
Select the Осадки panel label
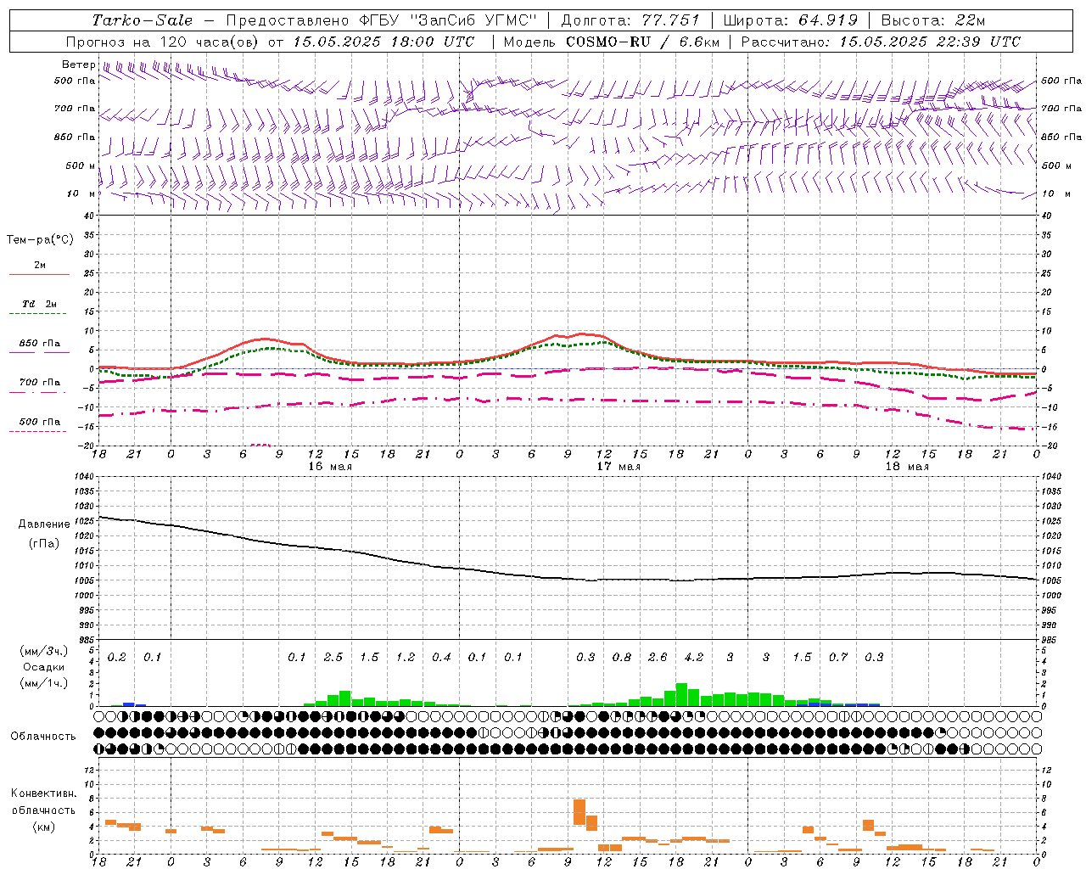click(44, 667)
